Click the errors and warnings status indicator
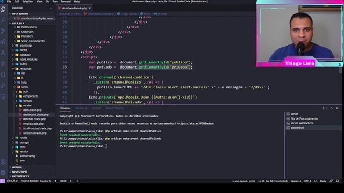 12,181
